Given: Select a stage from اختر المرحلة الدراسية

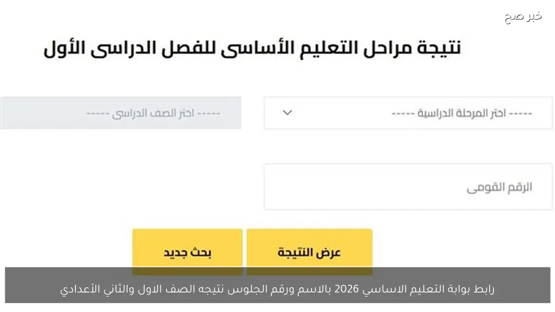Looking at the screenshot, I should pos(408,113).
